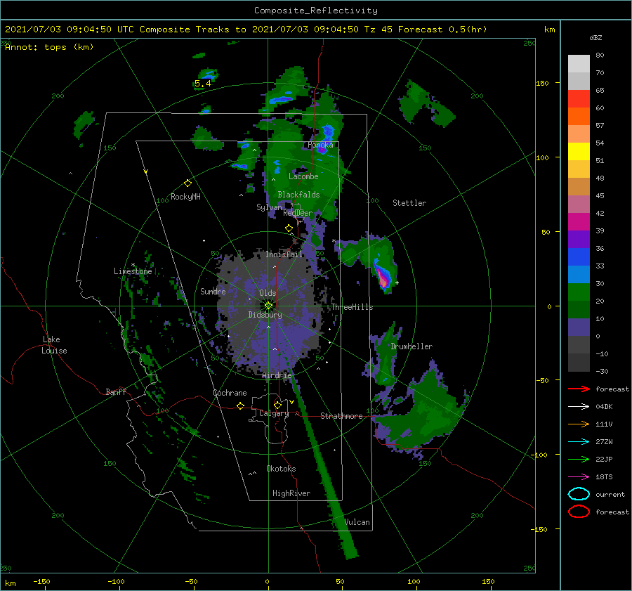The width and height of the screenshot is (632, 591).
Task: Click the magenta 18TS arrow legend icon
Action: pyautogui.click(x=579, y=477)
